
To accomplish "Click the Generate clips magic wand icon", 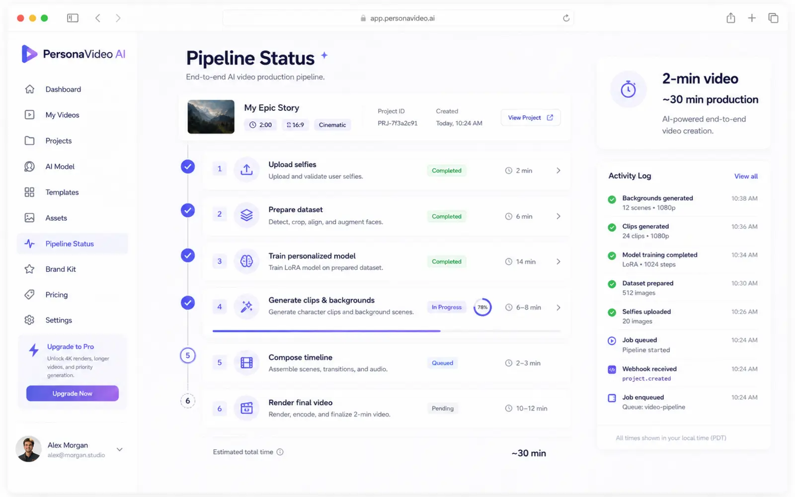I will pos(246,306).
